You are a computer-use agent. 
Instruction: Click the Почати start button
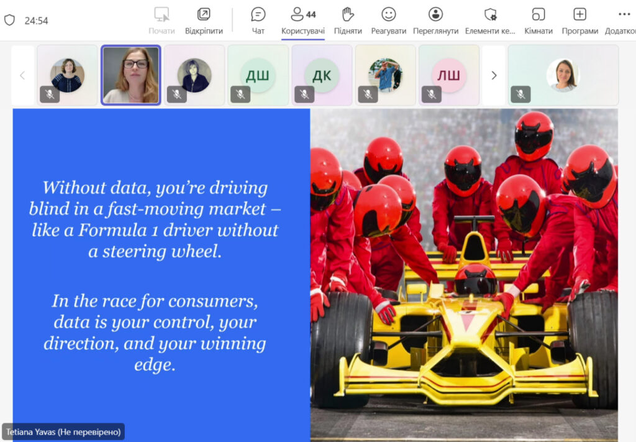click(x=161, y=21)
